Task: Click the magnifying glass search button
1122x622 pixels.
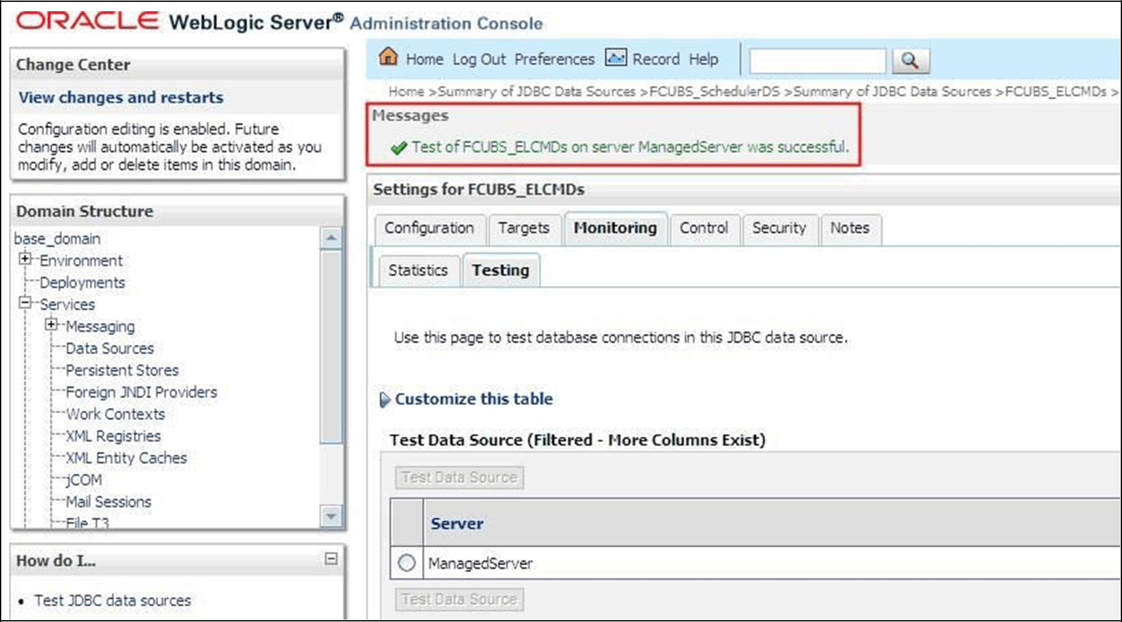Action: [909, 61]
